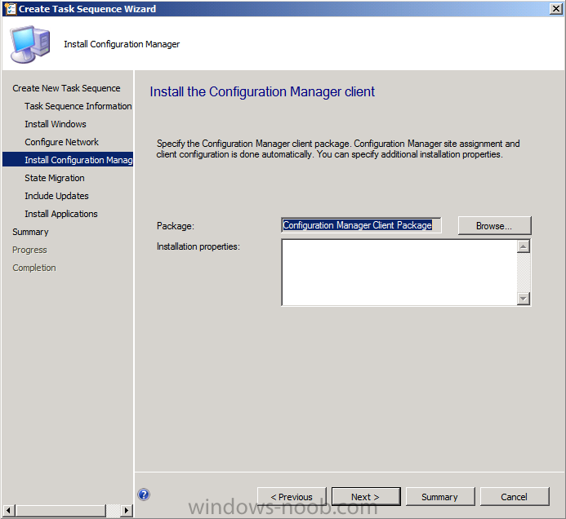566x519 pixels.
Task: Select Progress step in left navigation
Action: click(29, 250)
